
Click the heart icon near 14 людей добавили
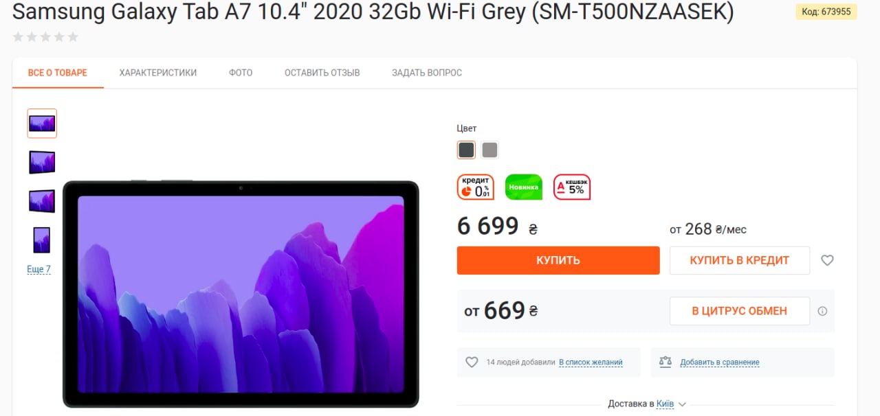tap(472, 362)
